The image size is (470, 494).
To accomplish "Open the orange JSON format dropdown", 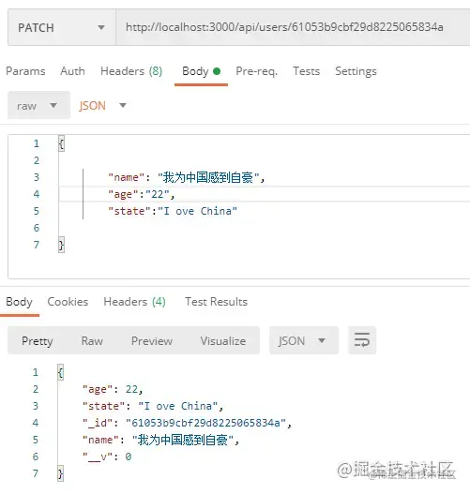I will (103, 106).
